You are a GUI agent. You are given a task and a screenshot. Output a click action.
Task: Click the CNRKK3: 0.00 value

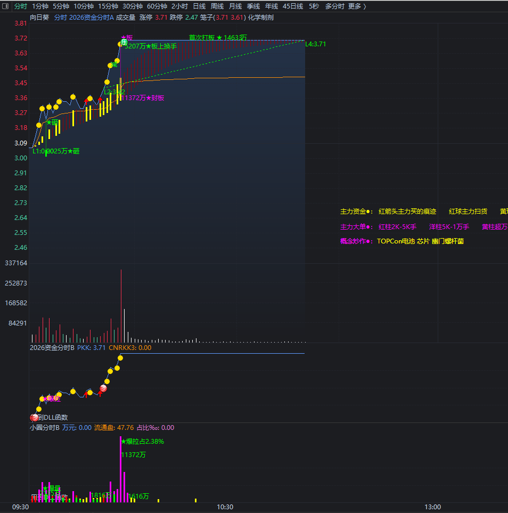pyautogui.click(x=130, y=348)
